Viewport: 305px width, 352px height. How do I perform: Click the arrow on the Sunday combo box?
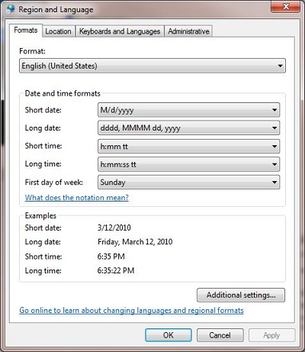pyautogui.click(x=274, y=182)
